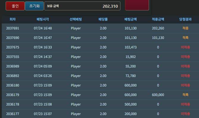Click 2.00 odds in round 2036178 row

click(103, 104)
